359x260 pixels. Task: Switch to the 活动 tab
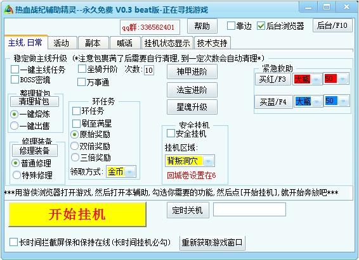point(62,43)
